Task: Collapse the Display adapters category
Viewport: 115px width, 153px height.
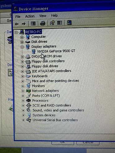Action: [x=22, y=47]
